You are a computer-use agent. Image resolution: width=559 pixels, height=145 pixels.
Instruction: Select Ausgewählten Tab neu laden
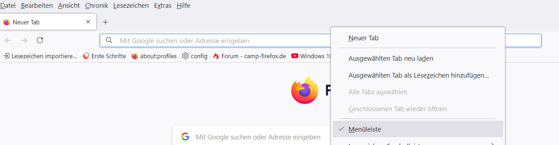pos(391,59)
